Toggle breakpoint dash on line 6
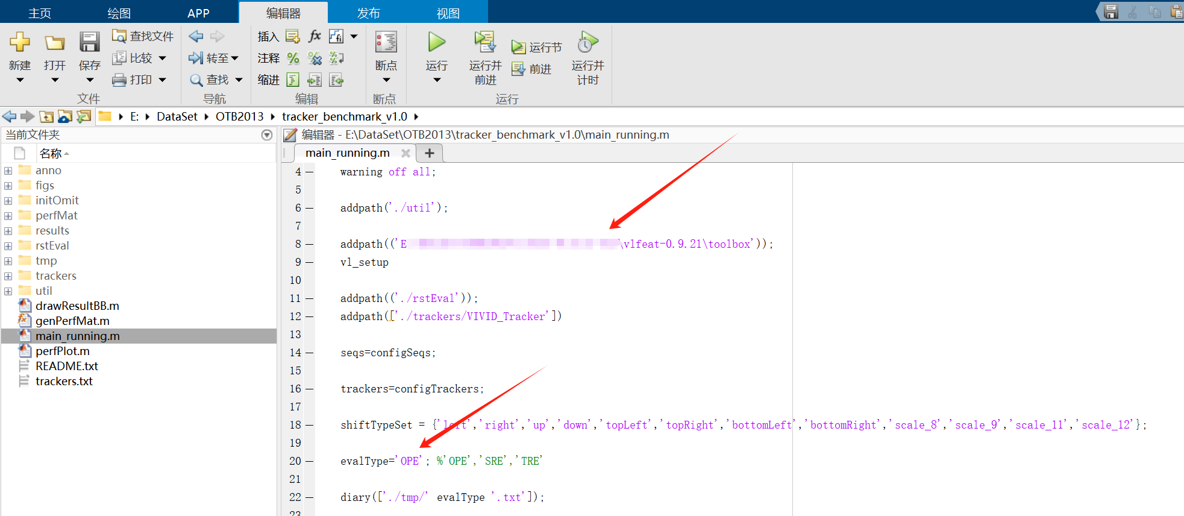1184x516 pixels. click(x=310, y=209)
